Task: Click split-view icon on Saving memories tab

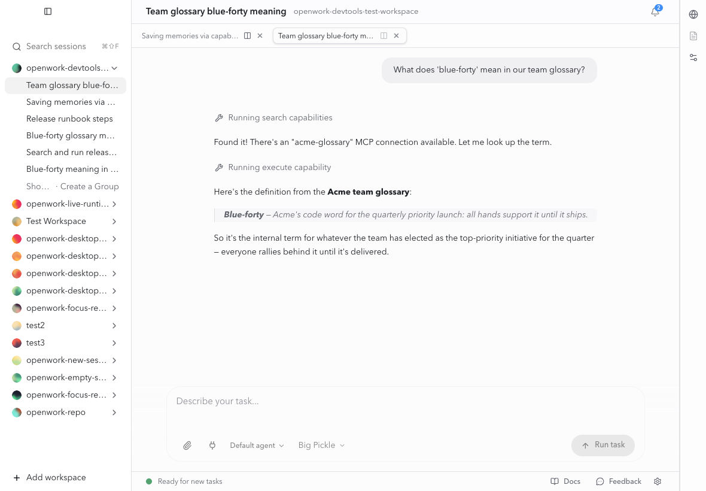Action: click(x=247, y=35)
